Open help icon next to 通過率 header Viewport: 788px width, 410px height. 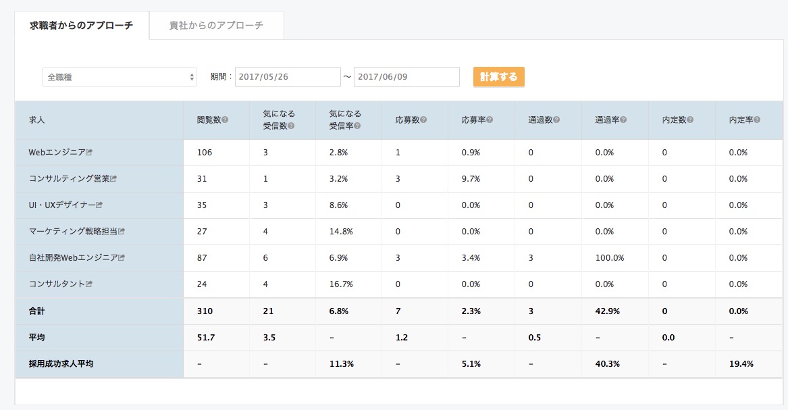pos(623,120)
